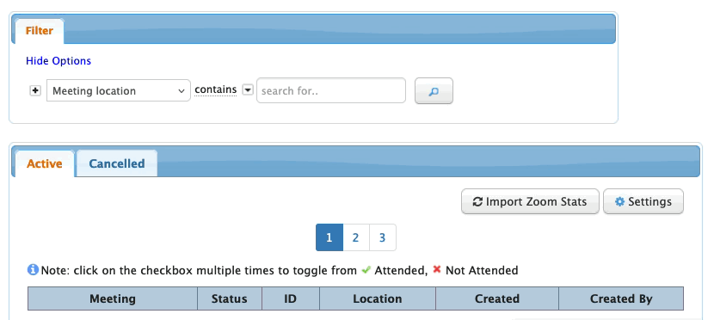Click the Hide Options link
This screenshot has width=714, height=320.
coord(58,61)
